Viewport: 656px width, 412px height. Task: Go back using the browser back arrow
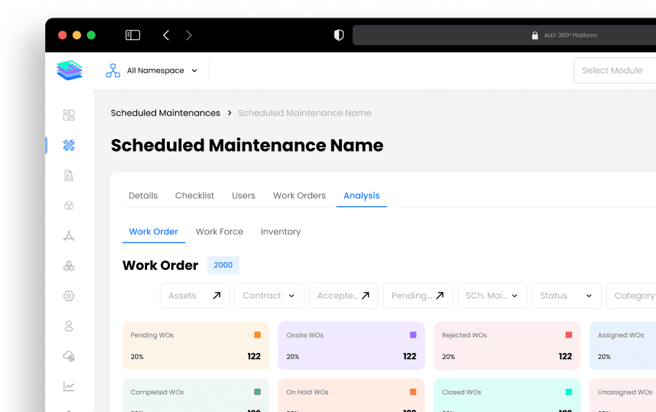point(166,35)
